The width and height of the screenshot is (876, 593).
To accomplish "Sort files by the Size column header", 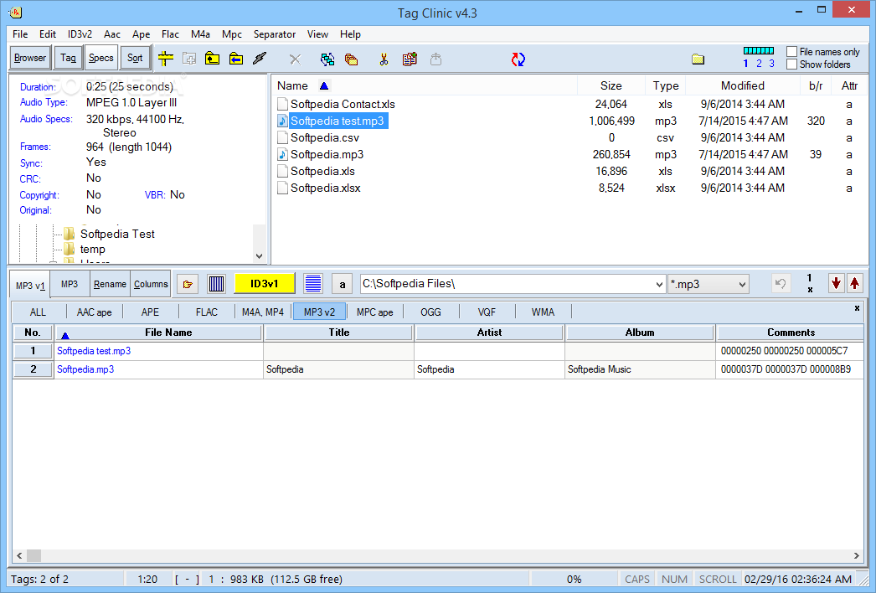I will point(611,85).
